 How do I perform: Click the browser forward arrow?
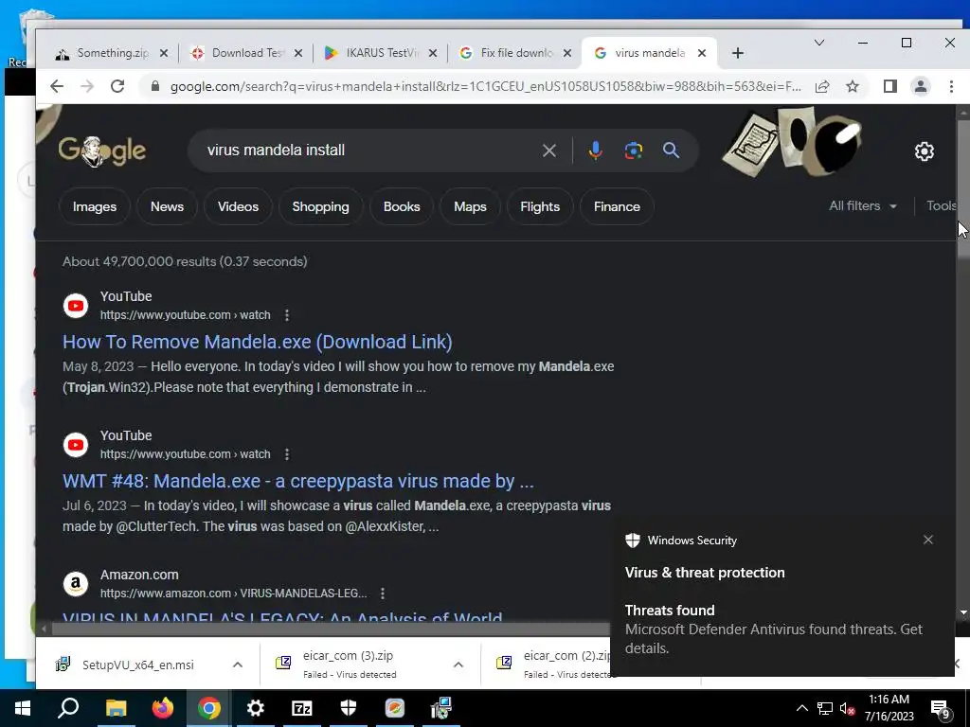[x=87, y=86]
